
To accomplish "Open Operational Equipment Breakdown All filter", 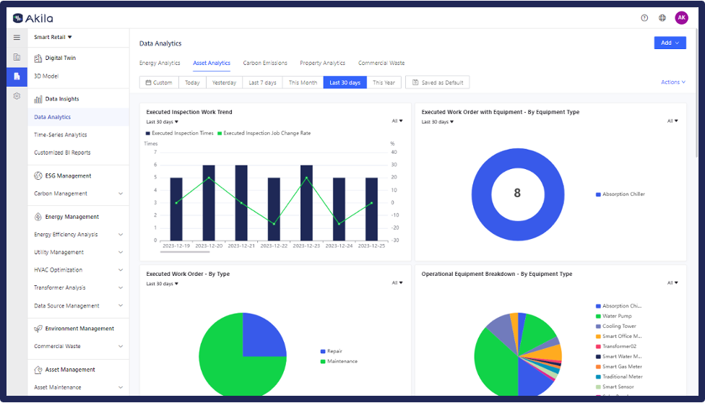I will [672, 283].
